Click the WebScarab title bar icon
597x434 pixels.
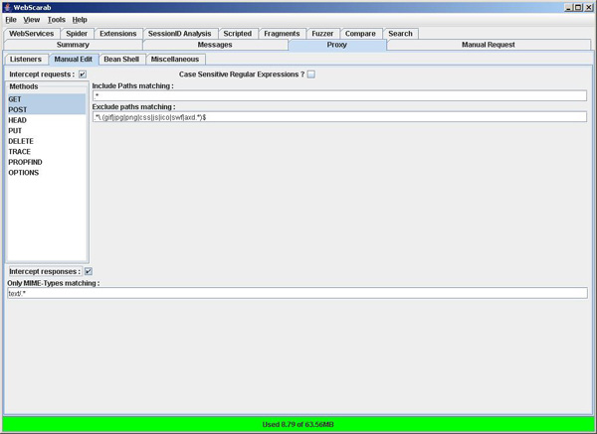point(7,7)
